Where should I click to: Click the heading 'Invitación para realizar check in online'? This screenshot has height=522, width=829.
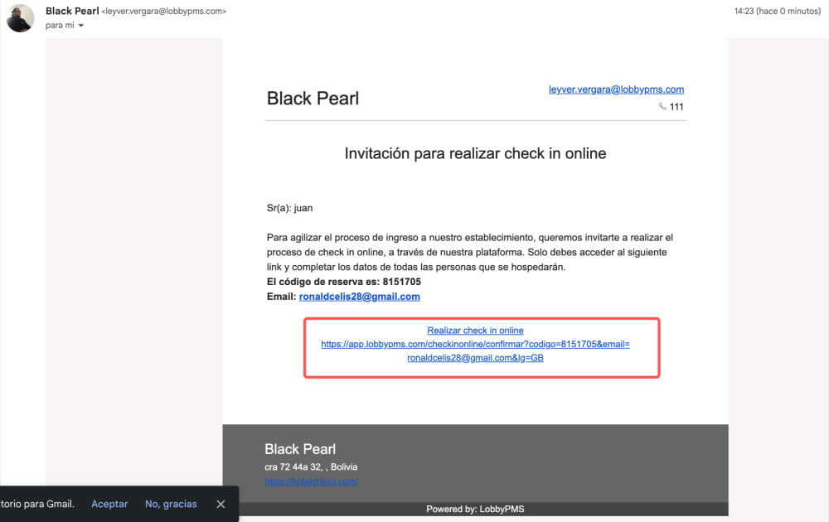click(x=475, y=153)
